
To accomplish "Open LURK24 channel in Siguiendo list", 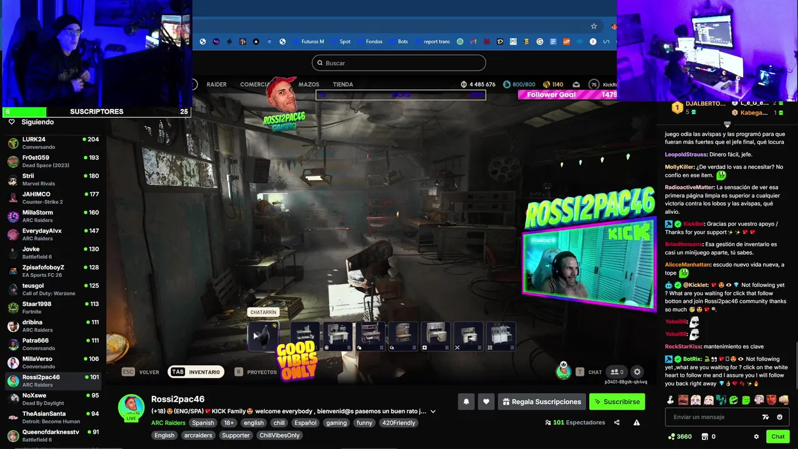I will 53,143.
